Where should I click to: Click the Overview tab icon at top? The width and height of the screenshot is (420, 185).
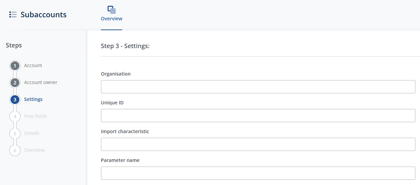coord(111,10)
